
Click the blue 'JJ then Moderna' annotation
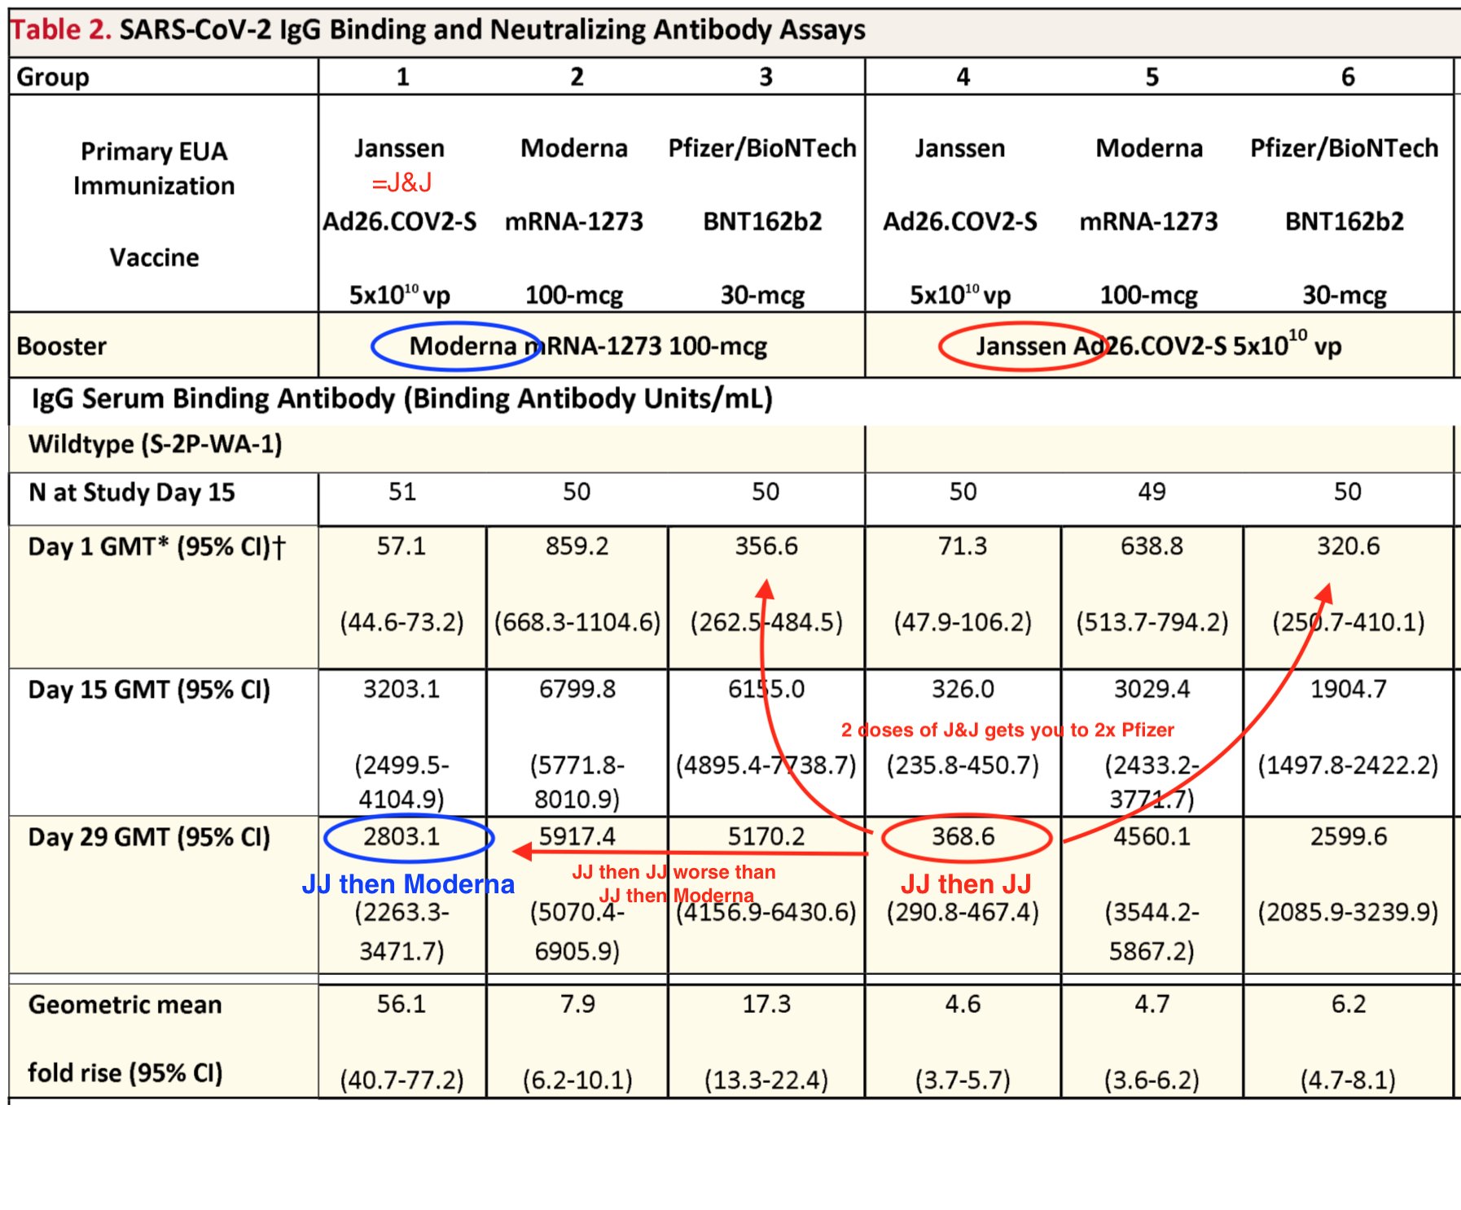click(x=408, y=884)
